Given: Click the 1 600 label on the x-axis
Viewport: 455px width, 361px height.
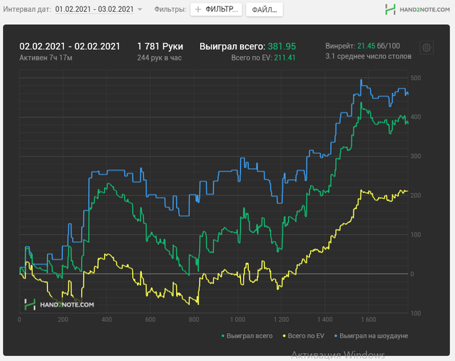Looking at the screenshot, I should point(369,319).
